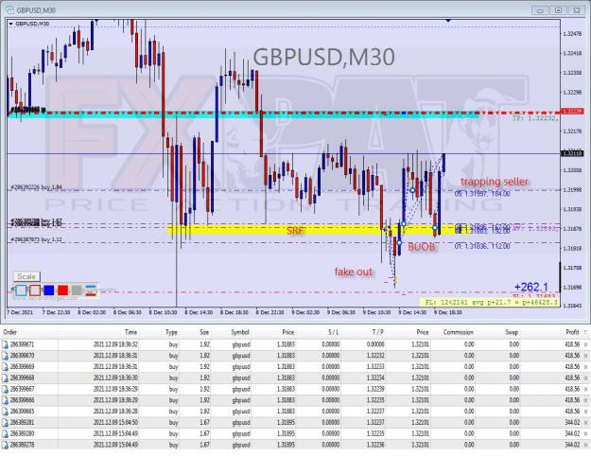591x457 pixels.
Task: Click T/P cell '1.32239' of order 286399667
Action: (375, 389)
